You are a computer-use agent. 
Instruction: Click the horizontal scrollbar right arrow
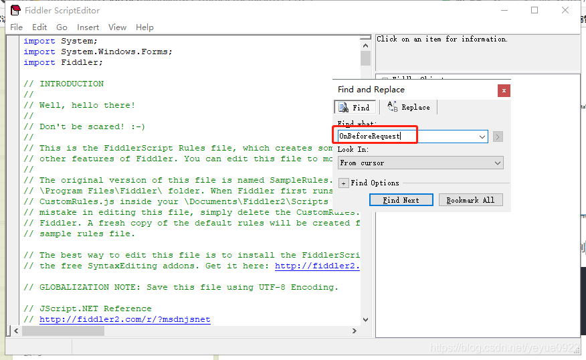tap(356, 331)
